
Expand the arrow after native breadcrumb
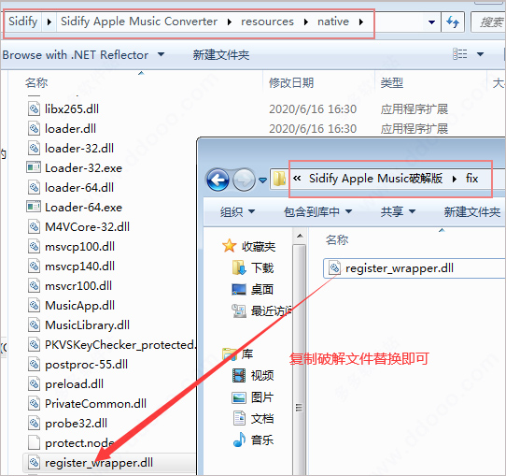click(361, 22)
